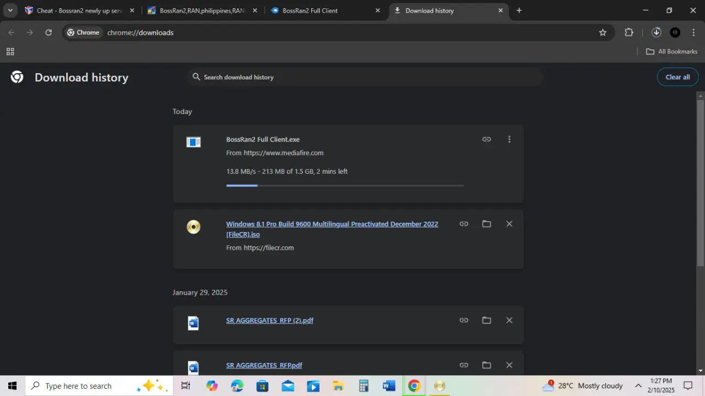
Task: Copy link for SR AGGREGATES_RFP (2).pdf
Action: 464,320
